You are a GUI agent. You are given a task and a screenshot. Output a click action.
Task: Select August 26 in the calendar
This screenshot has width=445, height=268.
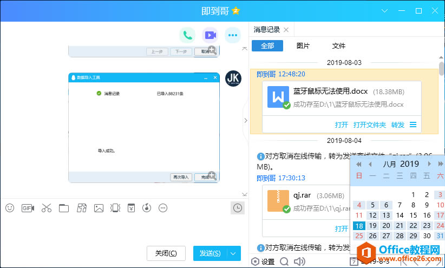click(372, 236)
